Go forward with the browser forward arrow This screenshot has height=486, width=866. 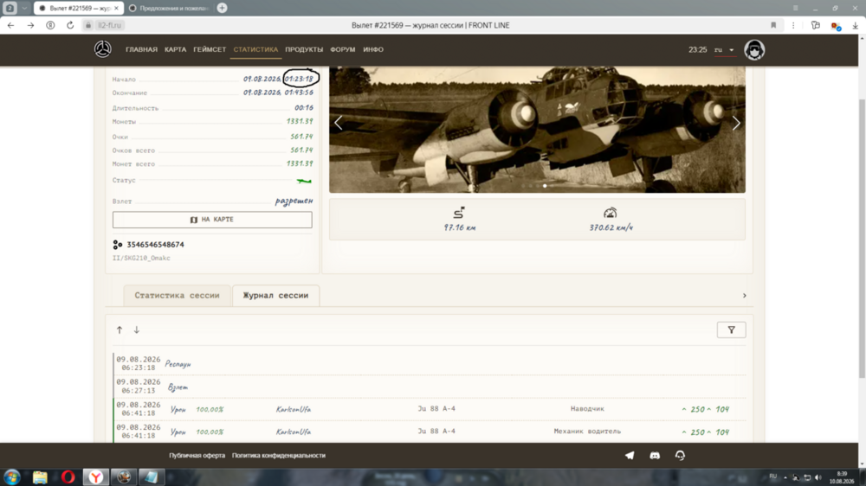[x=30, y=25]
